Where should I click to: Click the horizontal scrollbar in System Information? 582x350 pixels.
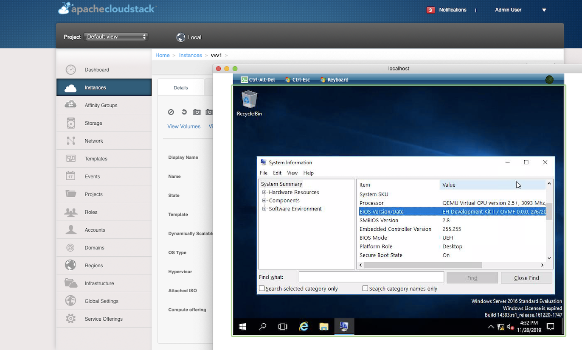(x=423, y=265)
